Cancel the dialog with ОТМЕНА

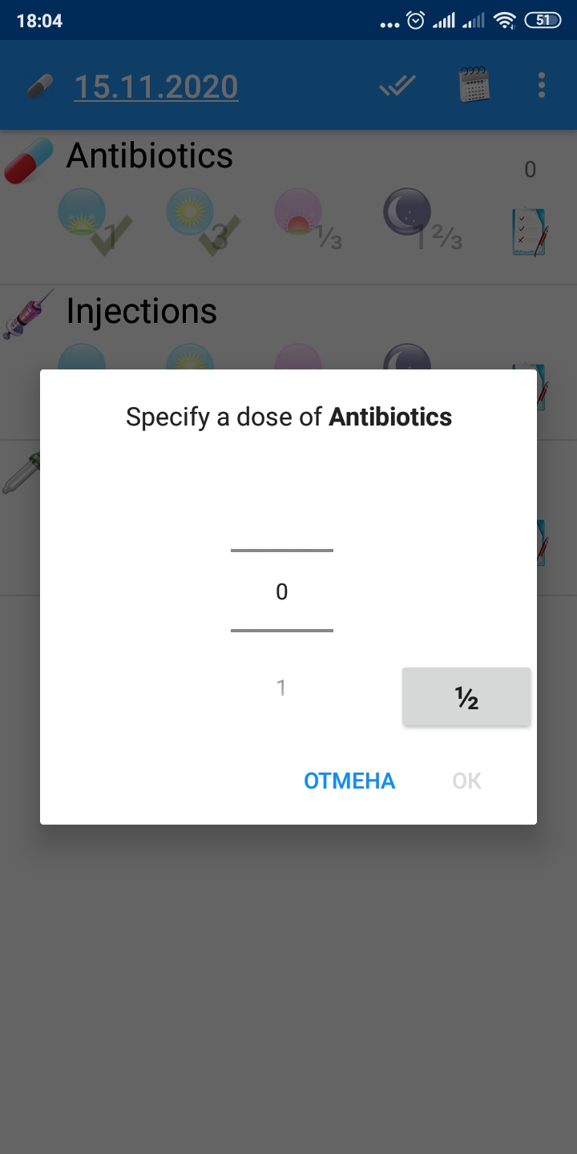coord(349,781)
